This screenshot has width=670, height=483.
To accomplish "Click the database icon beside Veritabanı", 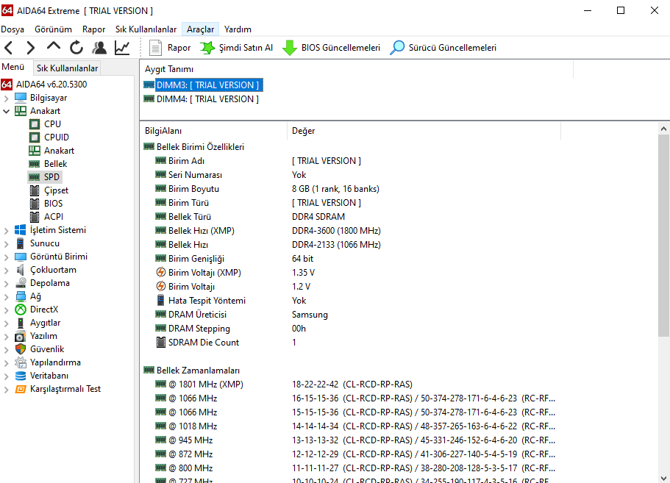I will click(20, 376).
